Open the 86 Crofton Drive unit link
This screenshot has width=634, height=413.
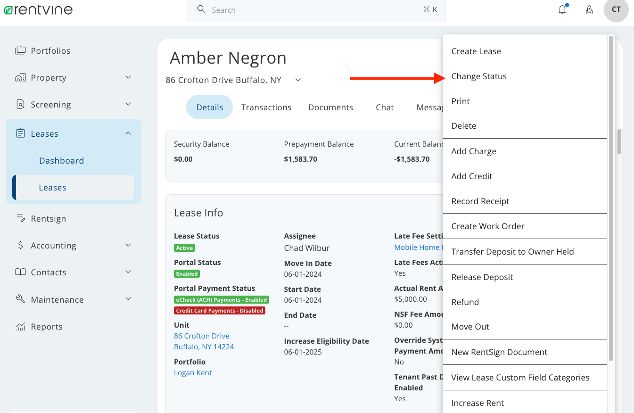tap(202, 336)
